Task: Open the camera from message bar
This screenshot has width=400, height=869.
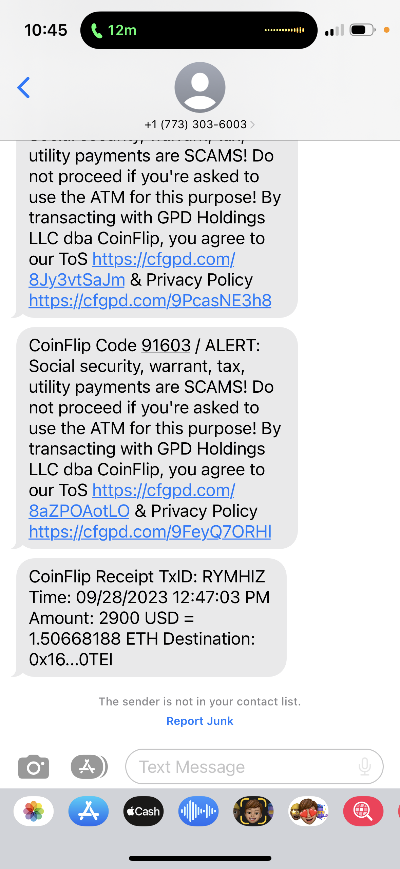Action: click(34, 767)
